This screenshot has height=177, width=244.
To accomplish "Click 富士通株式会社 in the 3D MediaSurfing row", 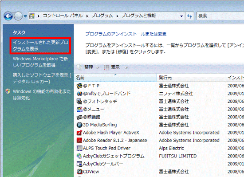I will (174, 125).
